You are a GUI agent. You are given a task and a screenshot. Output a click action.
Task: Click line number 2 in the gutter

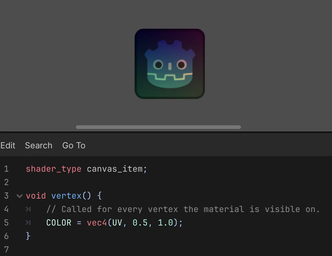click(x=6, y=182)
